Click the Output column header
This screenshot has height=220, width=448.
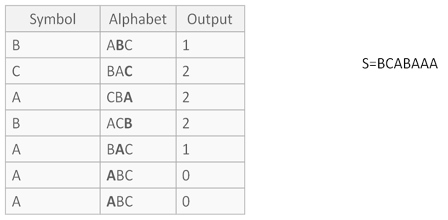(x=210, y=19)
